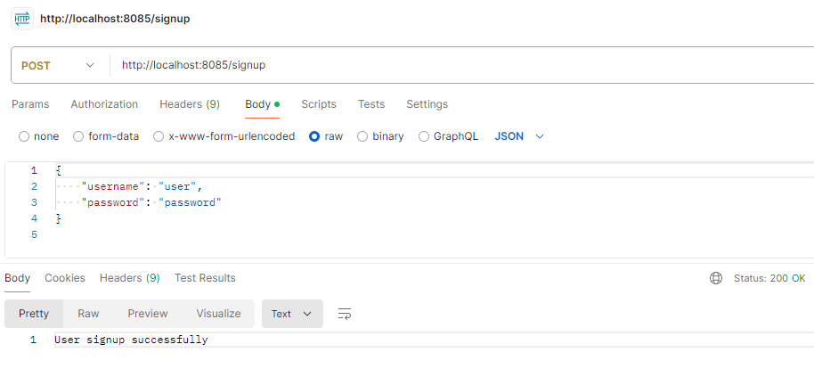Image resolution: width=814 pixels, height=377 pixels.
Task: Select the form-data radio button
Action: click(x=78, y=136)
